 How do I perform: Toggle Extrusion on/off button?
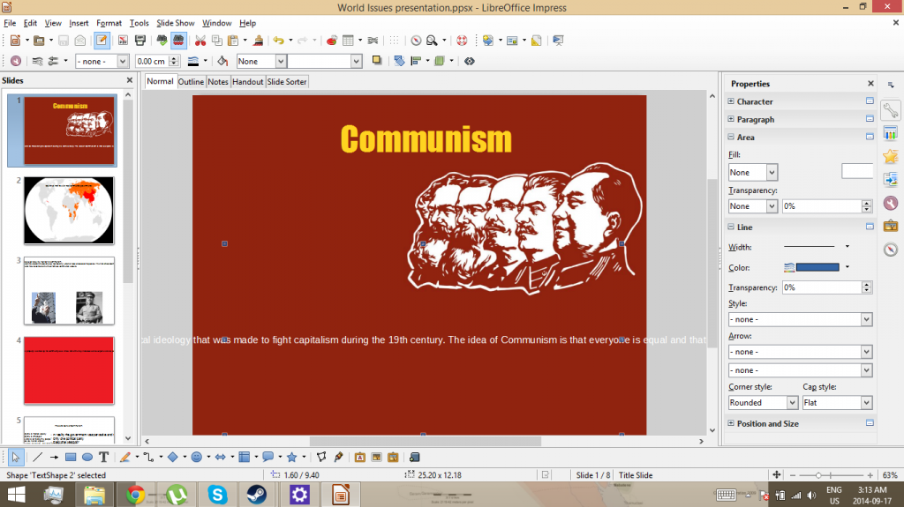[470, 61]
